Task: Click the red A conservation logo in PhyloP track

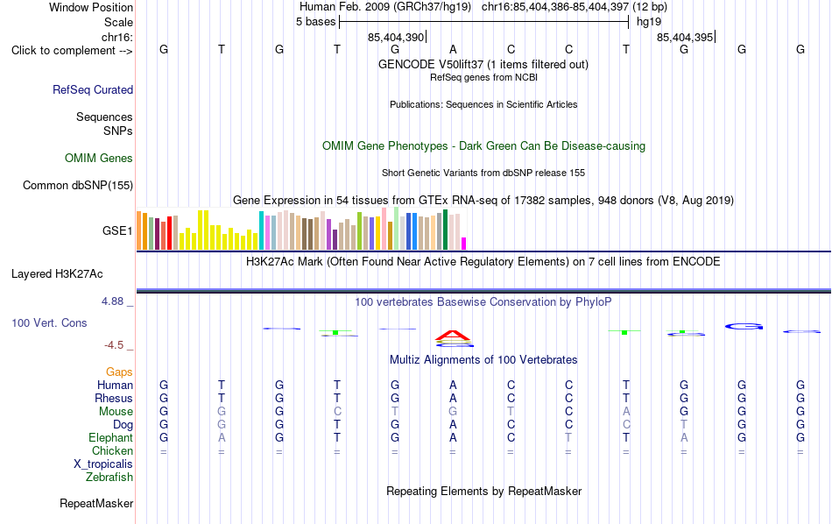Action: [453, 336]
